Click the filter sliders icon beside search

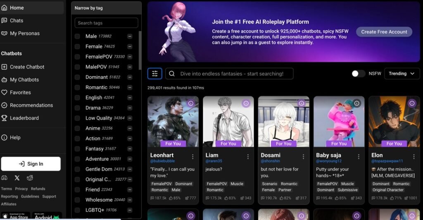point(154,74)
